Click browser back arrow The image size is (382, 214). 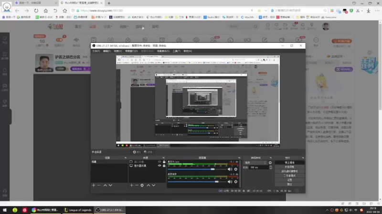pyautogui.click(x=17, y=10)
